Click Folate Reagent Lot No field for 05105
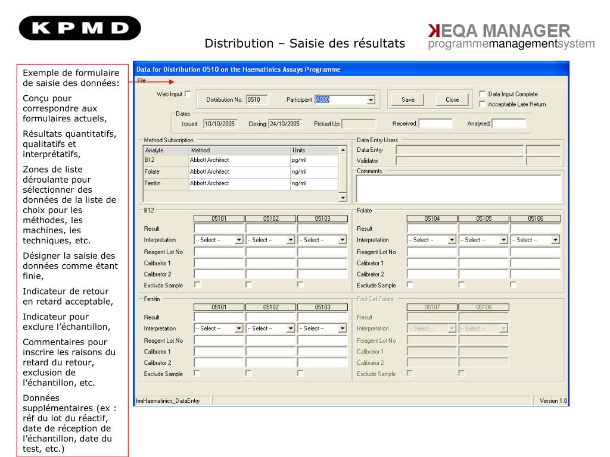 tap(484, 252)
